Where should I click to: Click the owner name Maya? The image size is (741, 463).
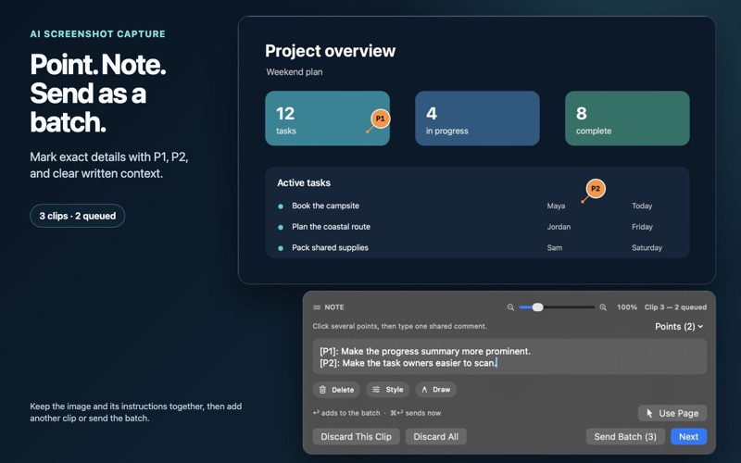coord(556,206)
